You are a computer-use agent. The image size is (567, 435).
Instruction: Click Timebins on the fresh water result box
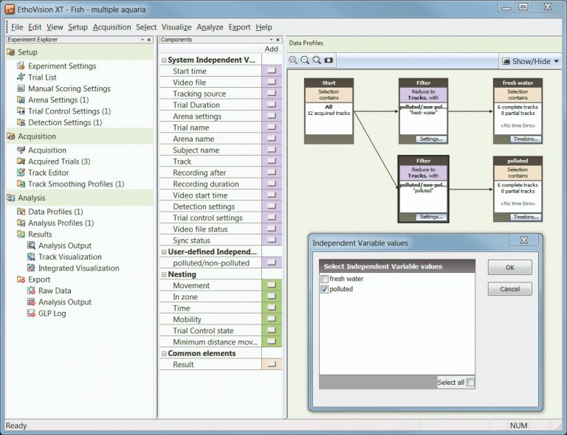[526, 139]
